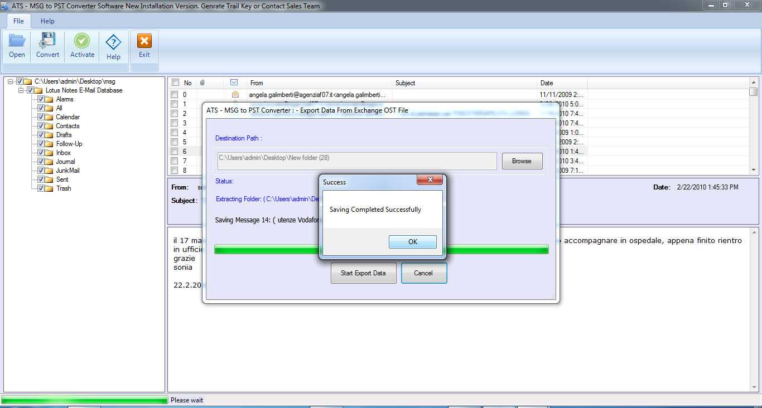Uncheck the Contacts folder checkbox
762x408 pixels.
tap(41, 126)
